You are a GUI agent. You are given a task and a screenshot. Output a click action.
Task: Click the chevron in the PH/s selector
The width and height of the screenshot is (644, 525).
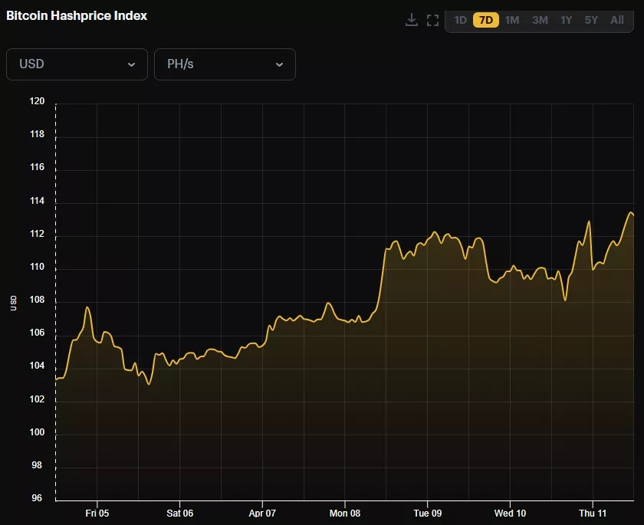pos(279,64)
